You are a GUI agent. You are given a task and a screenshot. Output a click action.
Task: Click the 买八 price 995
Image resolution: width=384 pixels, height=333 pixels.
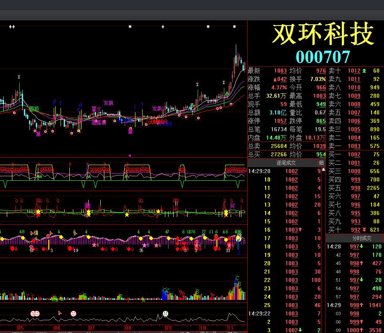(356, 213)
